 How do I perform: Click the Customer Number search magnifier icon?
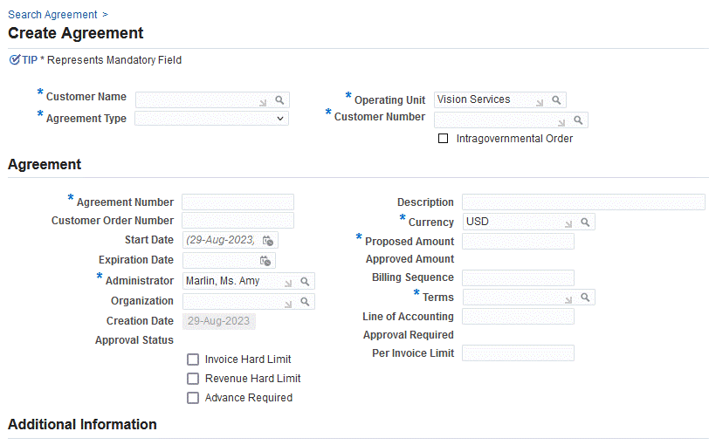pos(578,120)
